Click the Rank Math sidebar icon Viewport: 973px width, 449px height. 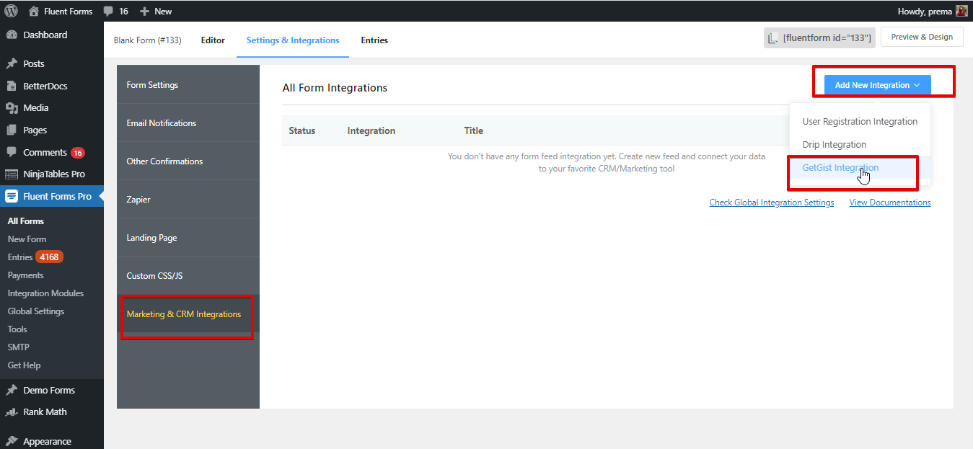pyautogui.click(x=12, y=412)
